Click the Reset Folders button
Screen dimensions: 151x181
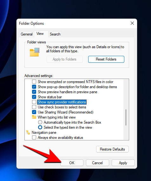click(x=106, y=59)
